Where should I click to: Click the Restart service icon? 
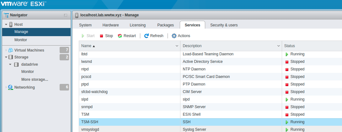pyautogui.click(x=120, y=36)
